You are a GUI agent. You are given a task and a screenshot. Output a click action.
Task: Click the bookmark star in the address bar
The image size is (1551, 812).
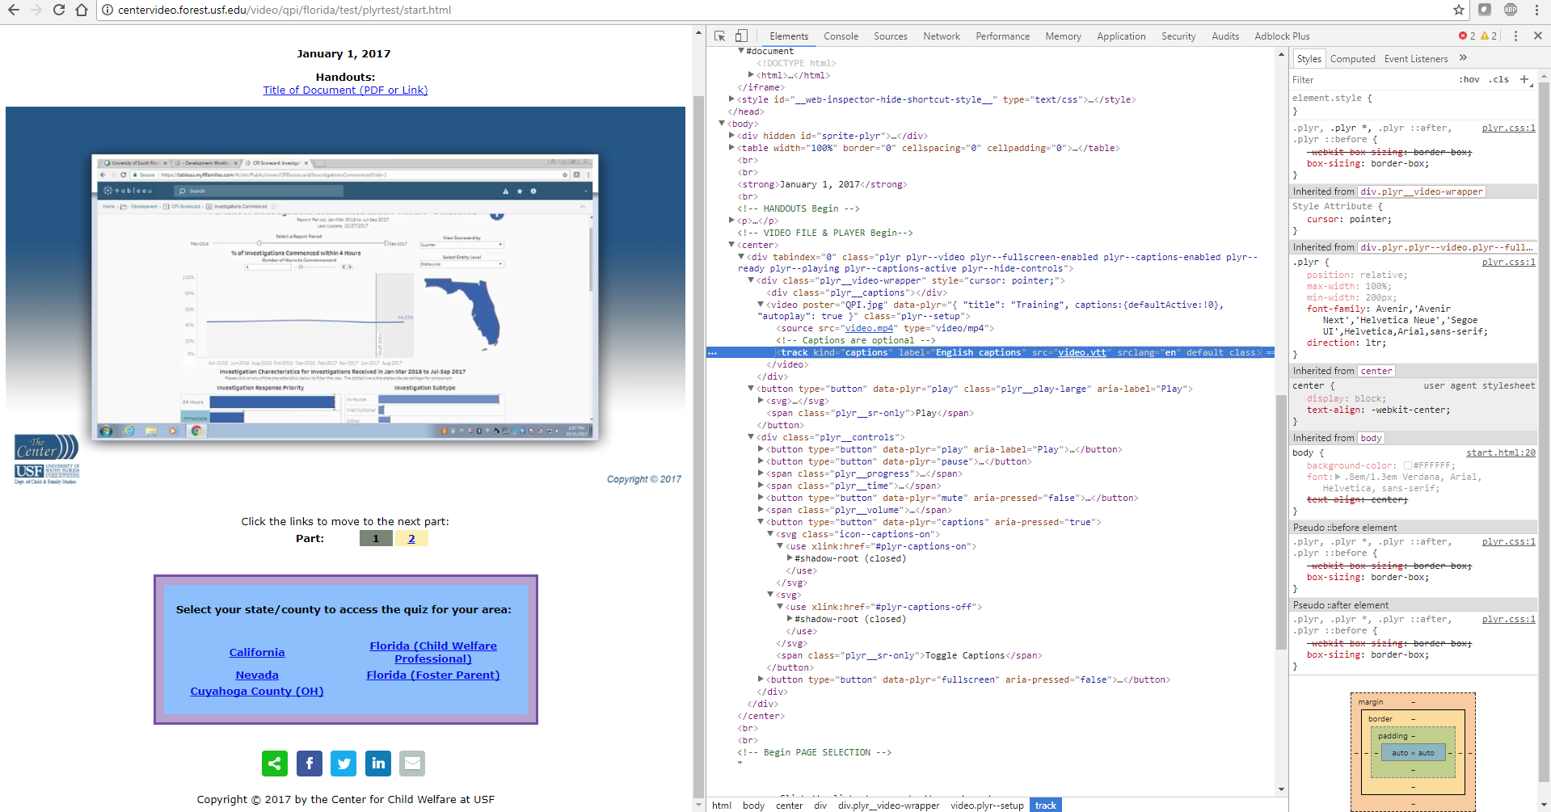click(x=1458, y=10)
